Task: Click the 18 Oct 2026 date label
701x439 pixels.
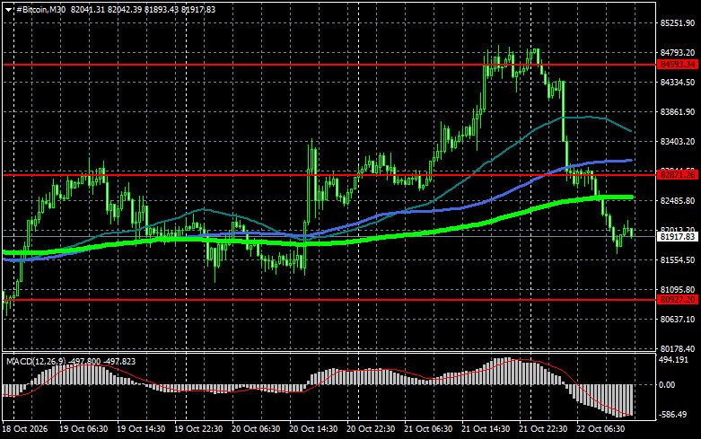Action: [x=25, y=429]
